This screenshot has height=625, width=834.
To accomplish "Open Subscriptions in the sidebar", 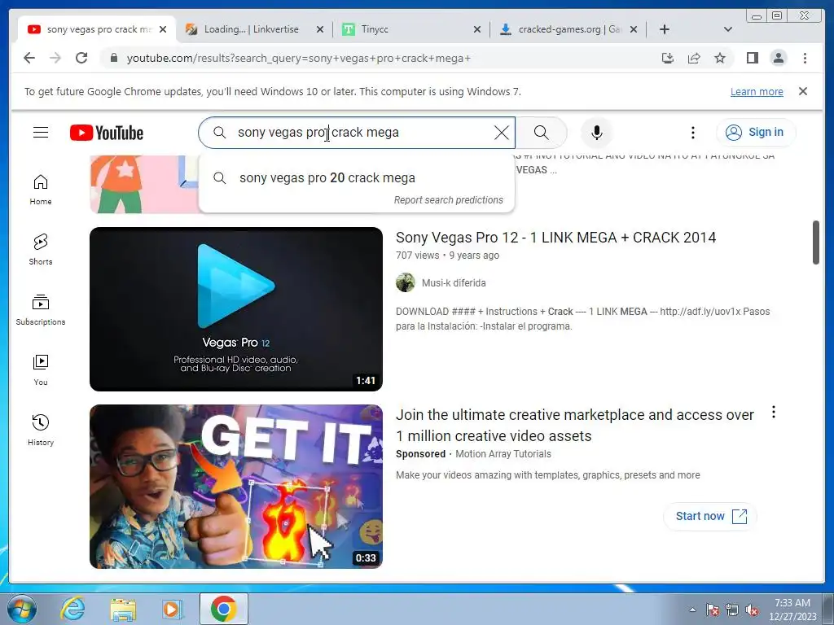I will [x=41, y=310].
